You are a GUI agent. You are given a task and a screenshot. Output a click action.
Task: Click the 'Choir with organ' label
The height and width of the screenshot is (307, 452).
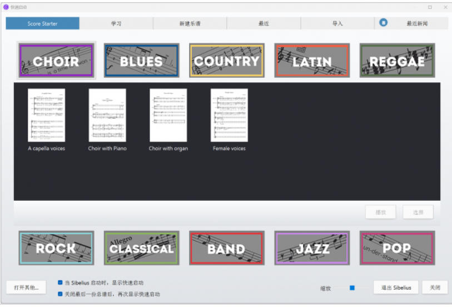(x=168, y=148)
